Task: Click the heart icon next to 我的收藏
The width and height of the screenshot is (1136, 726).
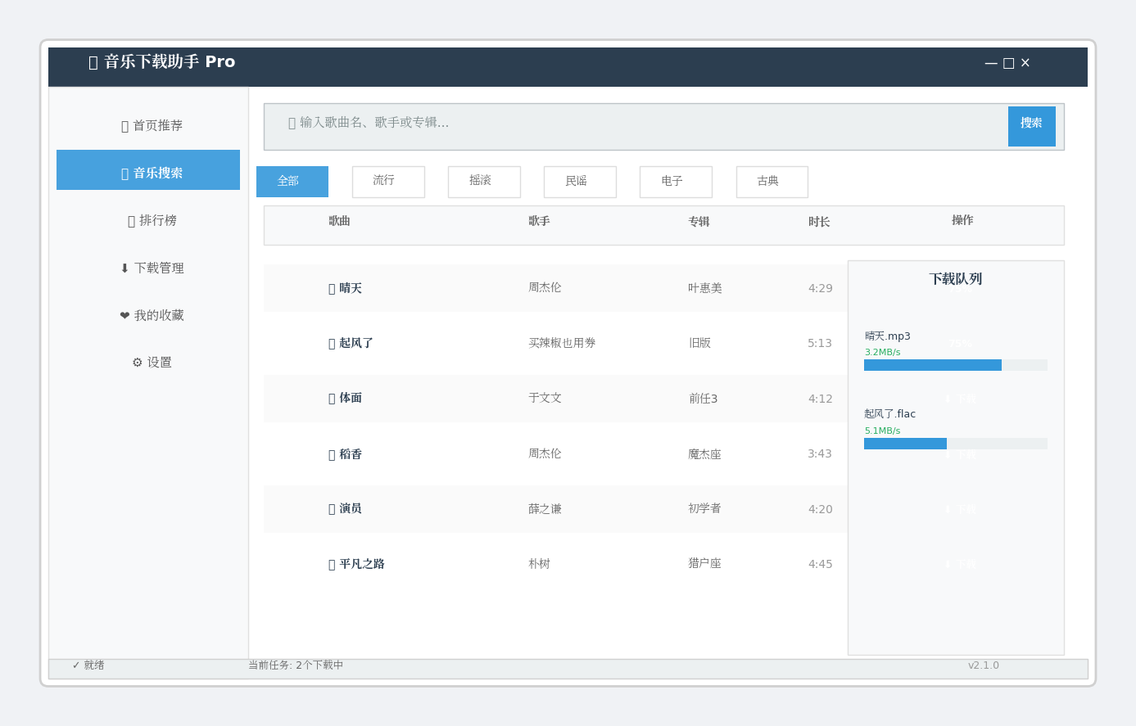Action: 123,315
